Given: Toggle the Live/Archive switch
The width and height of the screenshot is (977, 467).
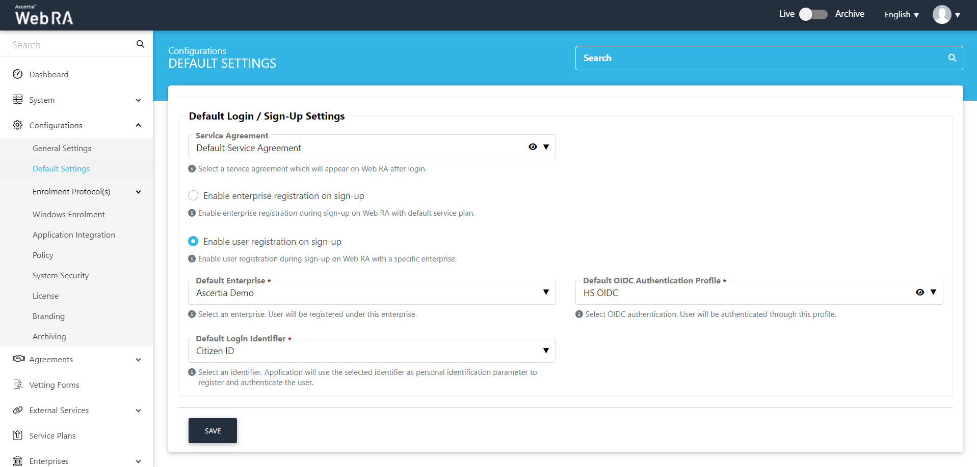Looking at the screenshot, I should [x=813, y=14].
